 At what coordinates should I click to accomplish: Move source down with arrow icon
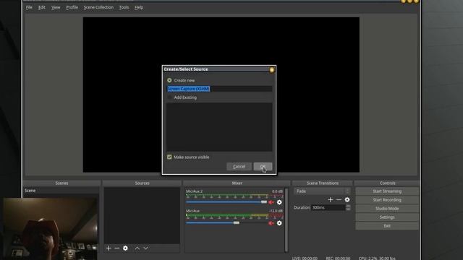coord(146,248)
